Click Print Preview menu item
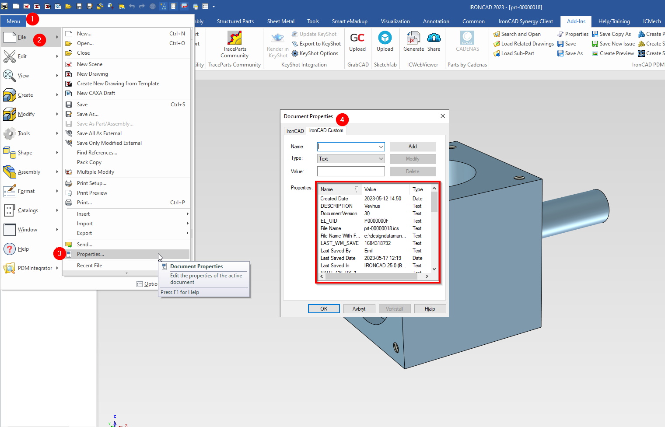The width and height of the screenshot is (665, 427). coord(127,193)
